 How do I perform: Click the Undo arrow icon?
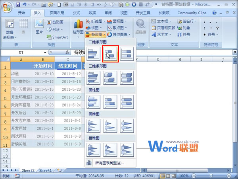pyautogui.click(x=24, y=4)
